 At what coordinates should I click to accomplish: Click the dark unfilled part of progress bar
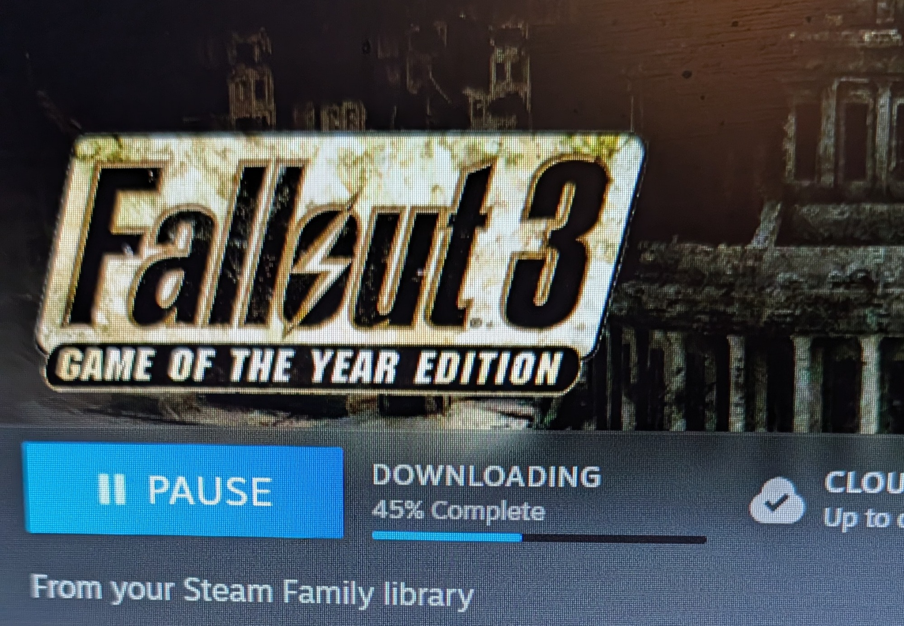(x=614, y=539)
